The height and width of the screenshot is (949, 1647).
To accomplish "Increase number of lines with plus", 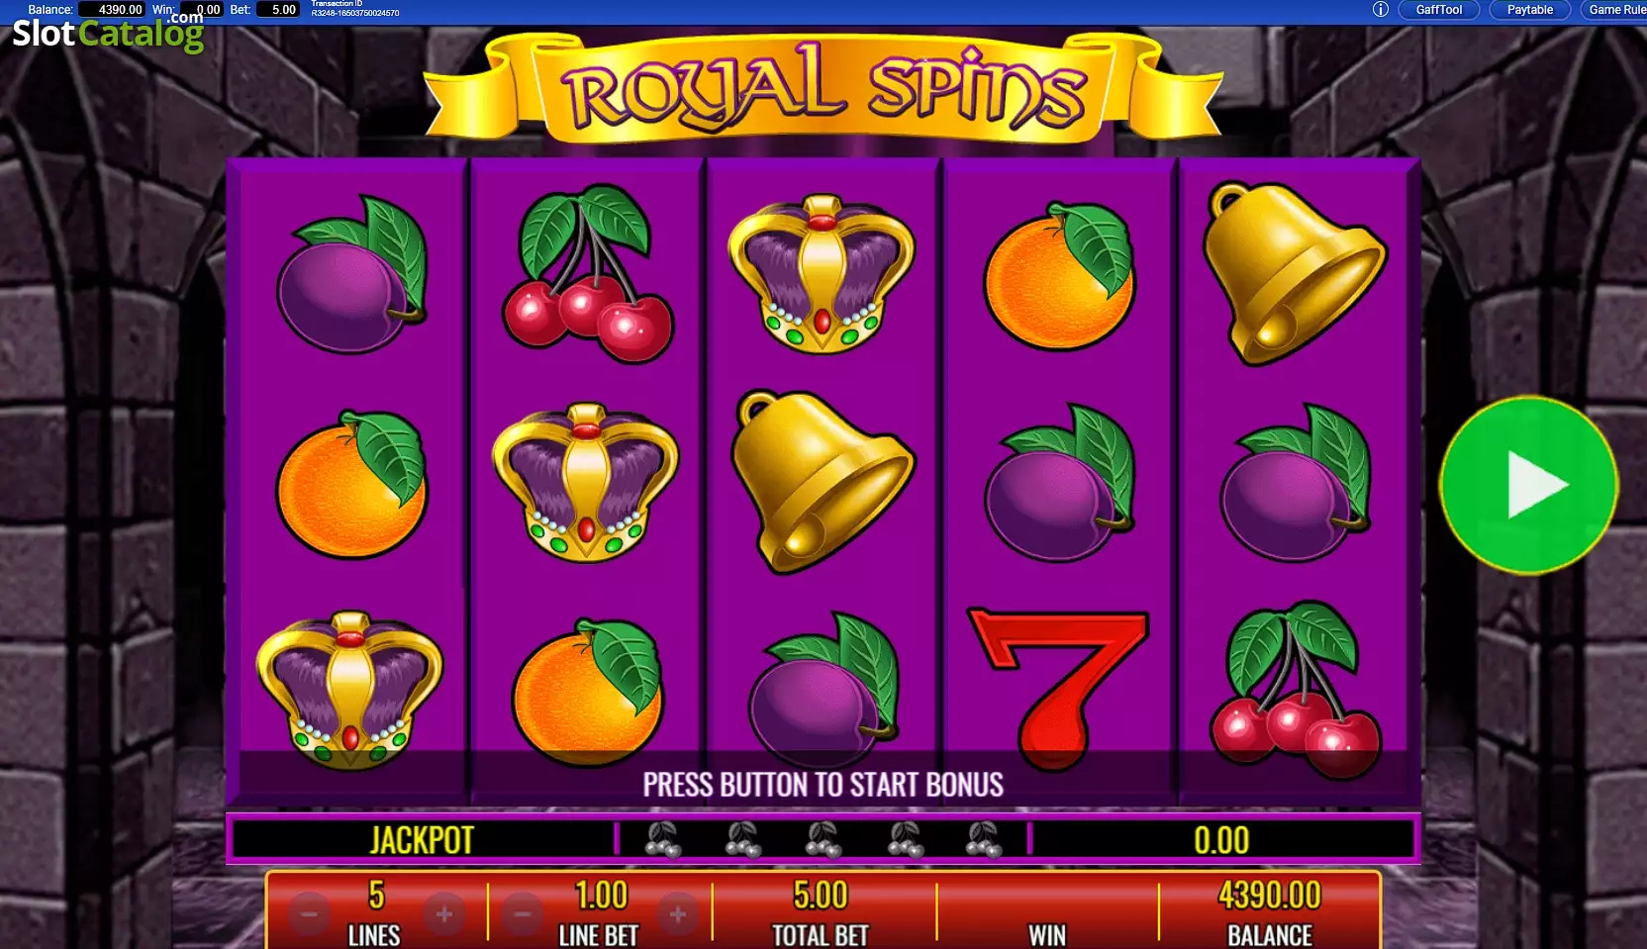I will click(x=443, y=914).
